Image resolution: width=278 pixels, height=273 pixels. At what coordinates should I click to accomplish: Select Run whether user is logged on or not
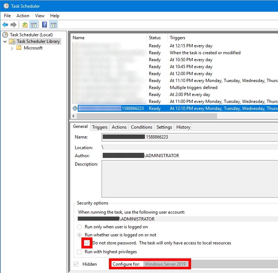pyautogui.click(x=80, y=235)
